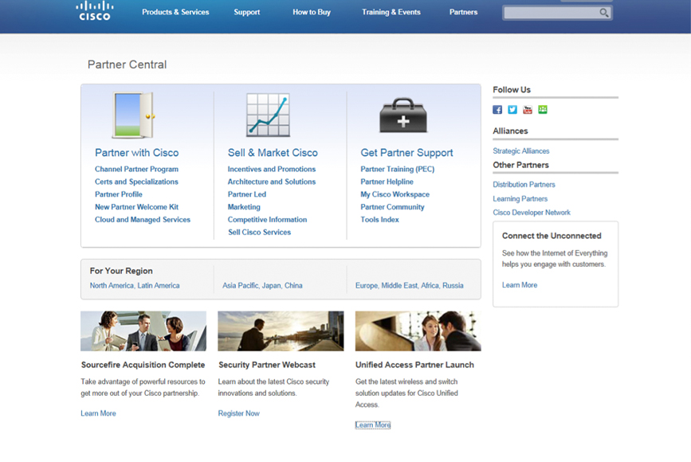This screenshot has height=462, width=691.
Task: Click the open door Partner with Cisco icon
Action: tap(132, 116)
